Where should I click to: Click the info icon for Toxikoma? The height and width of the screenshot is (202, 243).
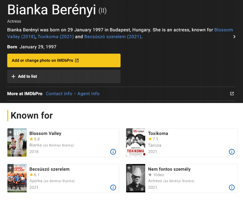tap(232, 152)
